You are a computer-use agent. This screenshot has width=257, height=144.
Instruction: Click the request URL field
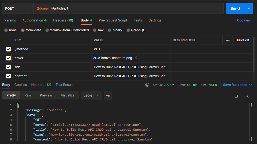point(129,8)
